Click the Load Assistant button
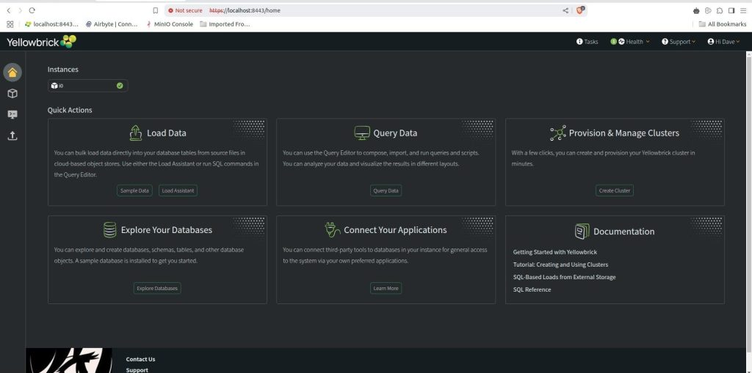 coord(178,191)
